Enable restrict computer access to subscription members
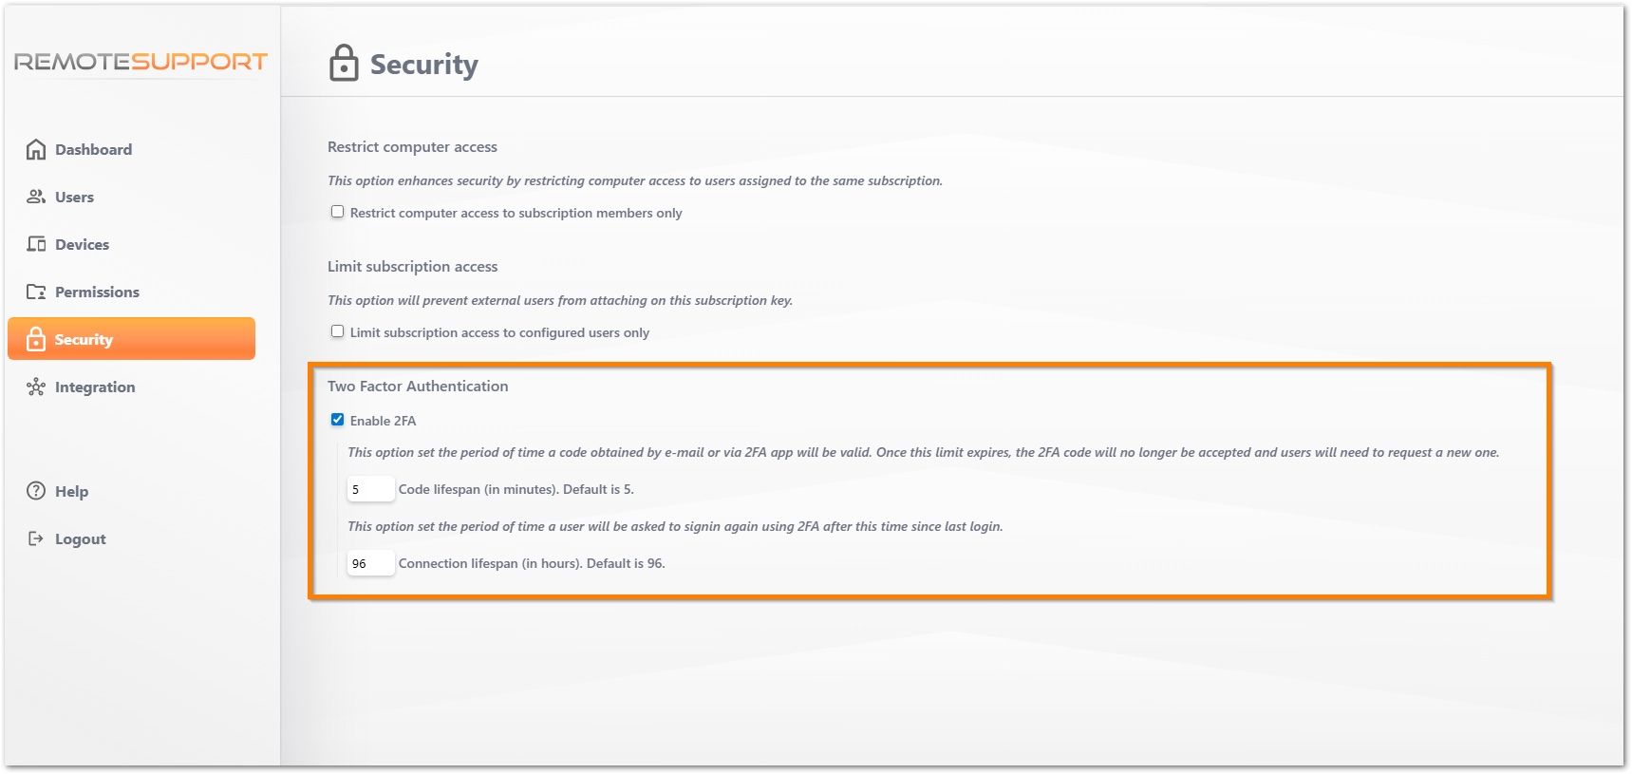The image size is (1632, 774). pyautogui.click(x=337, y=212)
